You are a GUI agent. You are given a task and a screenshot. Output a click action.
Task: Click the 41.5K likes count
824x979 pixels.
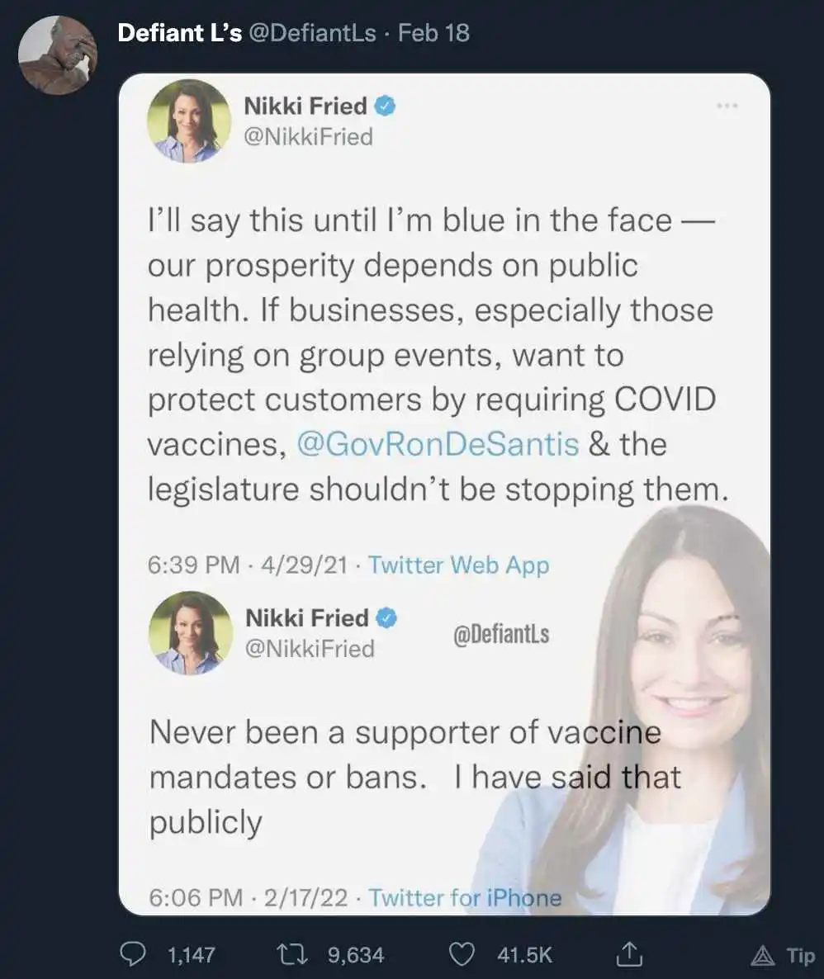pos(525,955)
